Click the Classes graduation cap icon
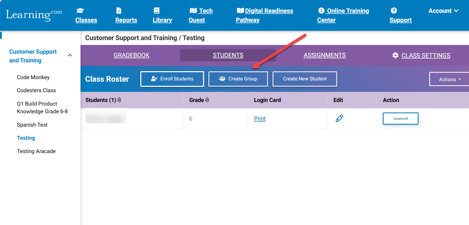The image size is (469, 225). [x=80, y=11]
